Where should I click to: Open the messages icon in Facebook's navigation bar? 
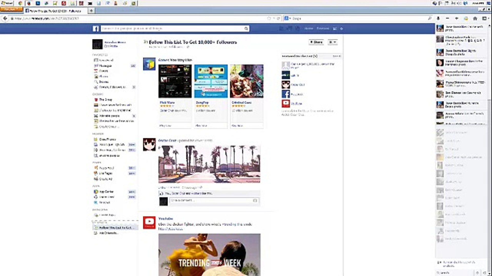(289, 28)
